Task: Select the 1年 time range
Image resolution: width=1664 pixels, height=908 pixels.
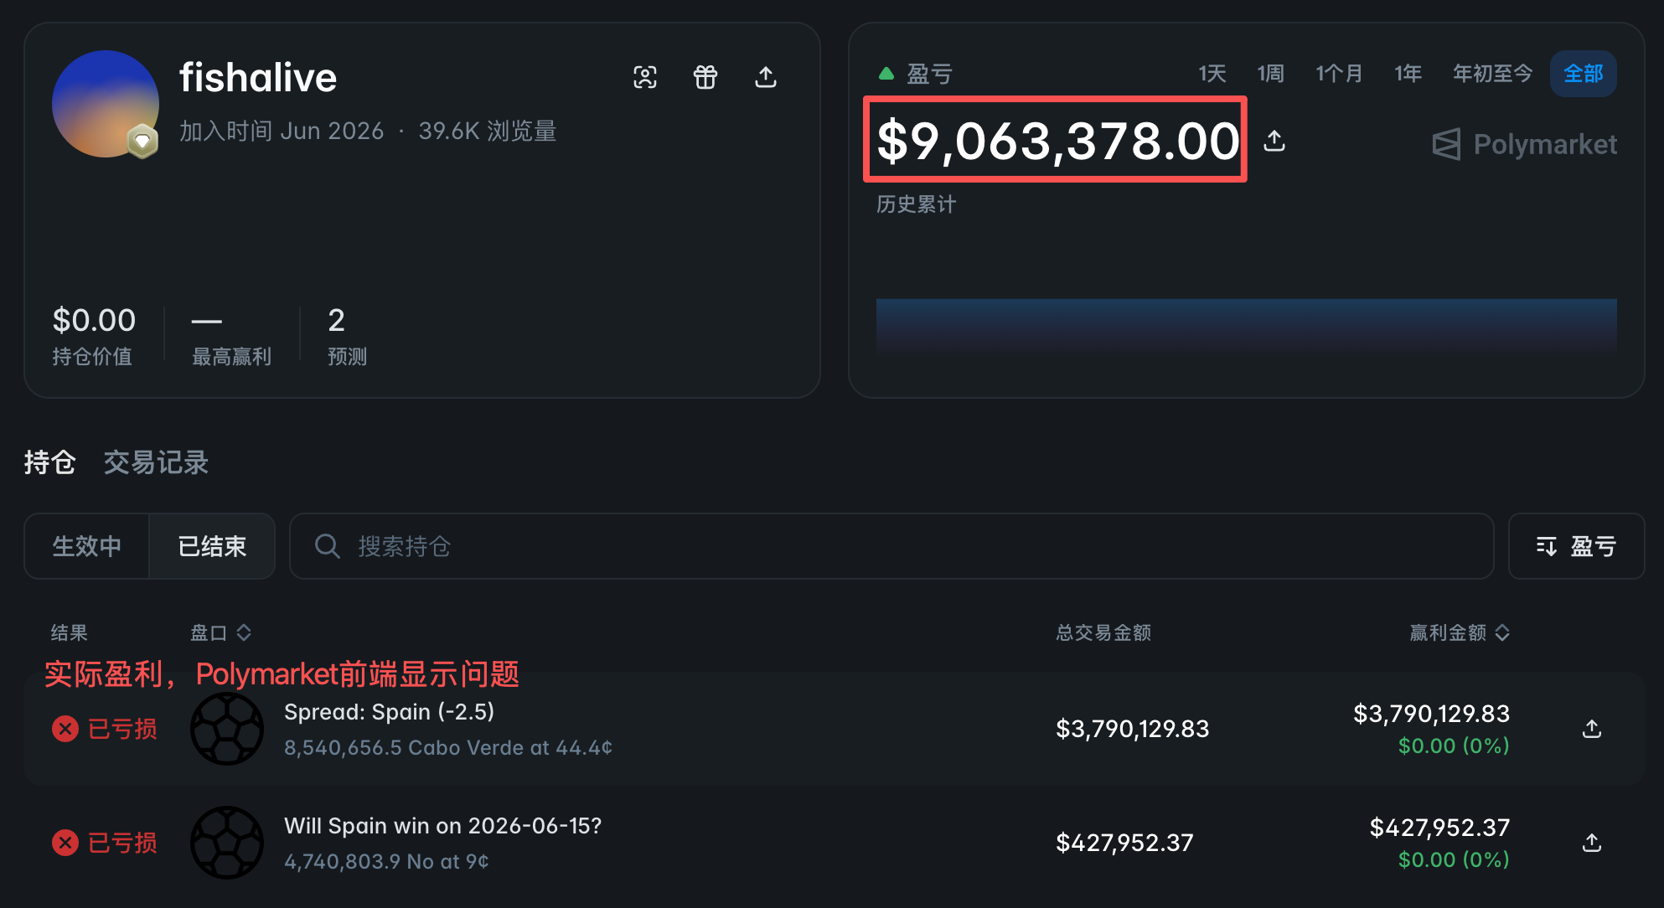Action: (1408, 74)
